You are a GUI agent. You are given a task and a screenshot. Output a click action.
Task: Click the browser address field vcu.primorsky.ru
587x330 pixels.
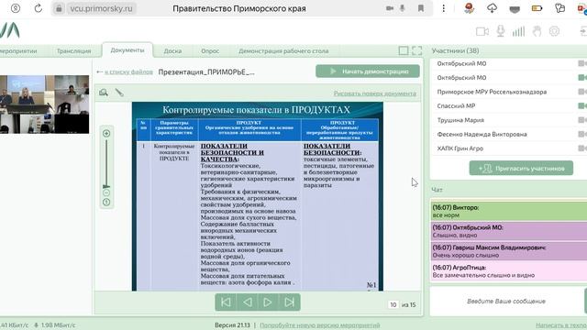[x=101, y=8]
